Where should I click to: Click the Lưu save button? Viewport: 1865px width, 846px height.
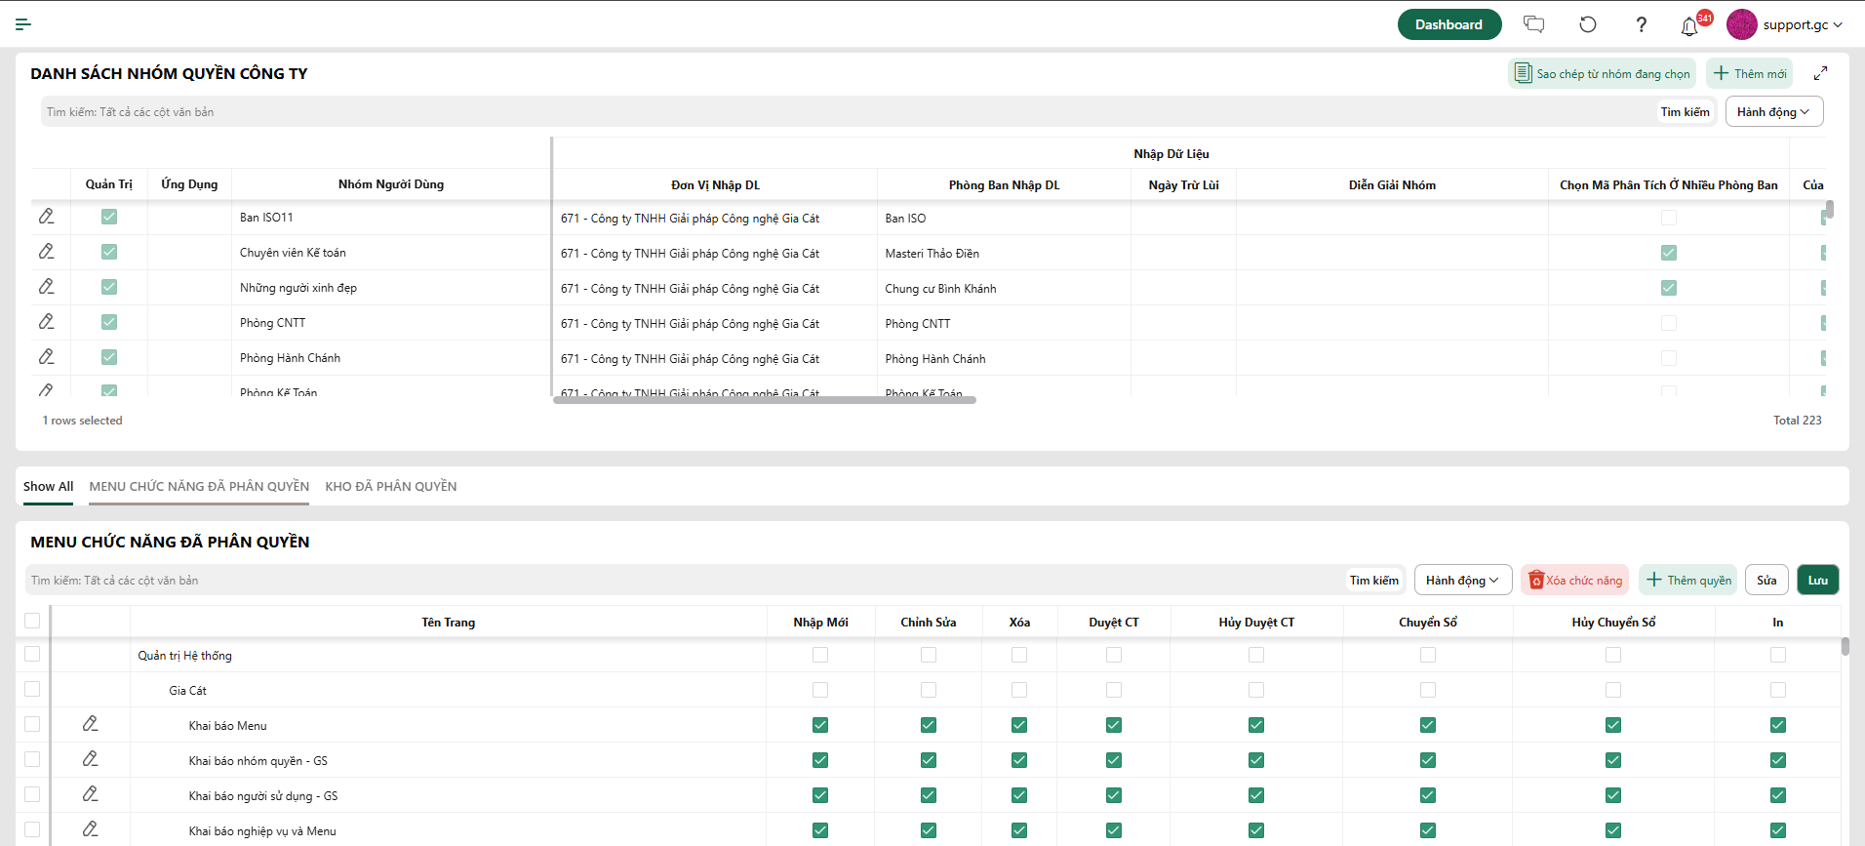(x=1818, y=580)
